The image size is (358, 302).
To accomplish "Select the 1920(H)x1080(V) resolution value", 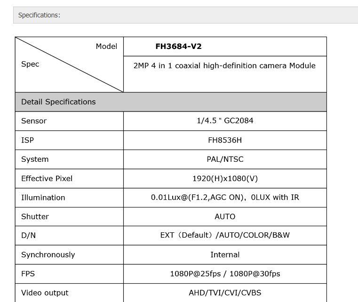I will (225, 179).
